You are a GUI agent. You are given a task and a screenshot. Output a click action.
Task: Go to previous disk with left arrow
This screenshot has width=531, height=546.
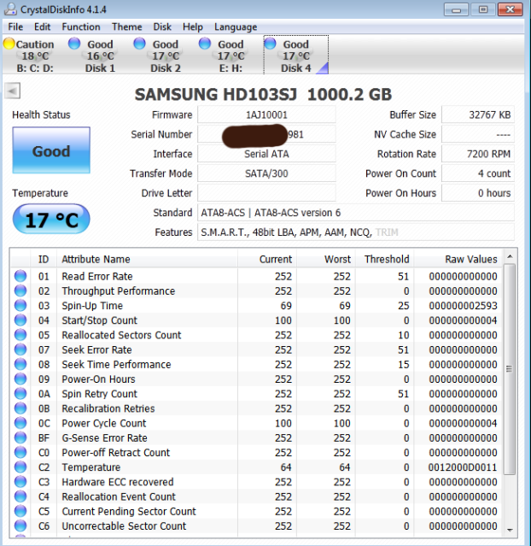[x=13, y=91]
